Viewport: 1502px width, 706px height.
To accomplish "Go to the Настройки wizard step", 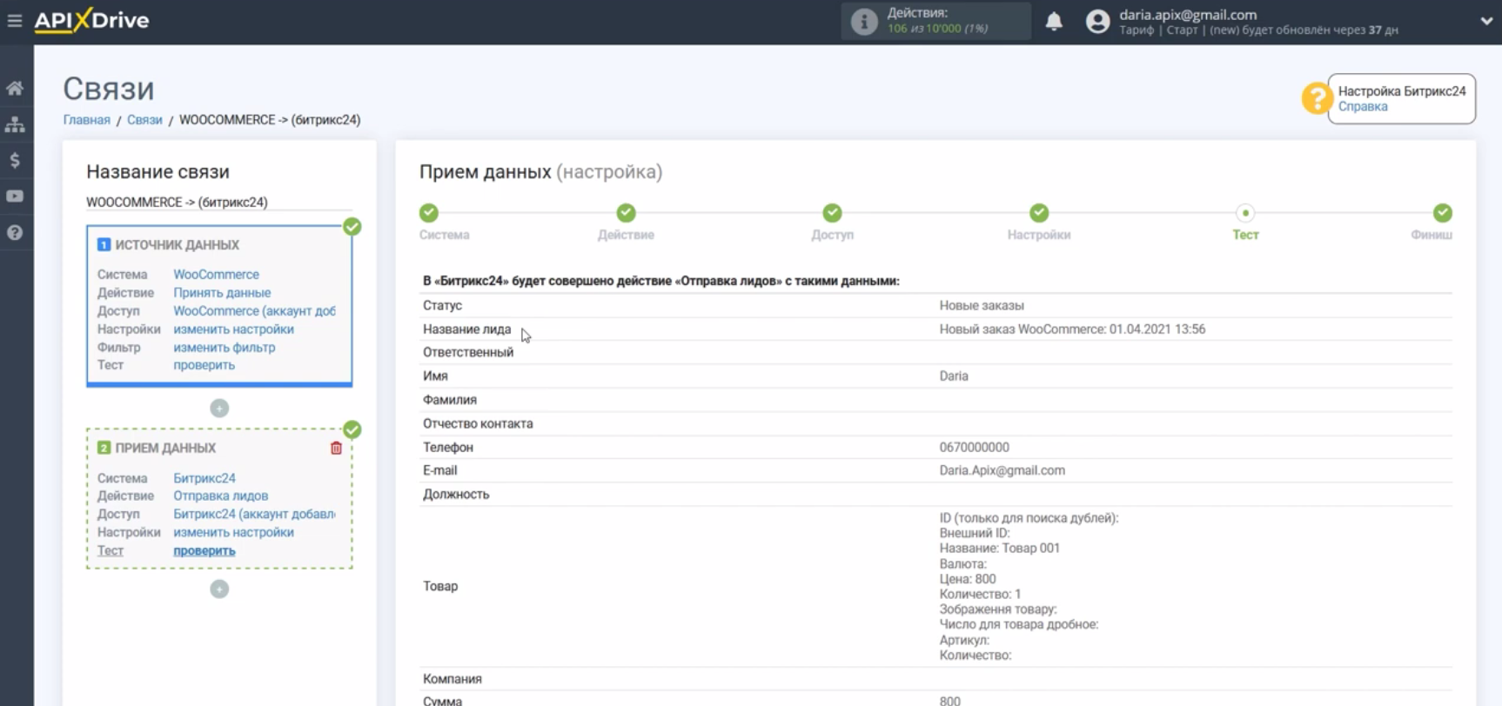I will coord(1039,213).
